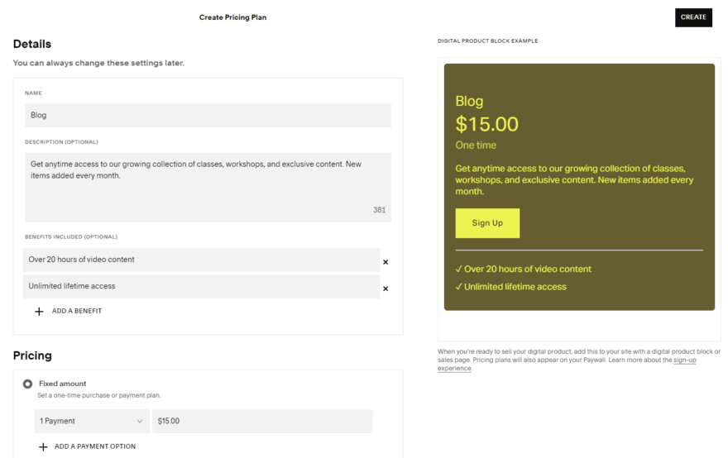Open the 1 Payment dropdown

tap(92, 421)
